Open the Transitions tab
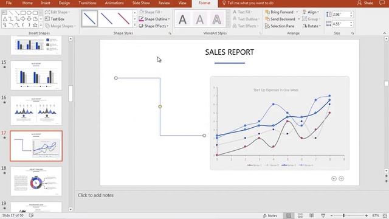Screen dimensions: 389x219 tap(88, 3)
